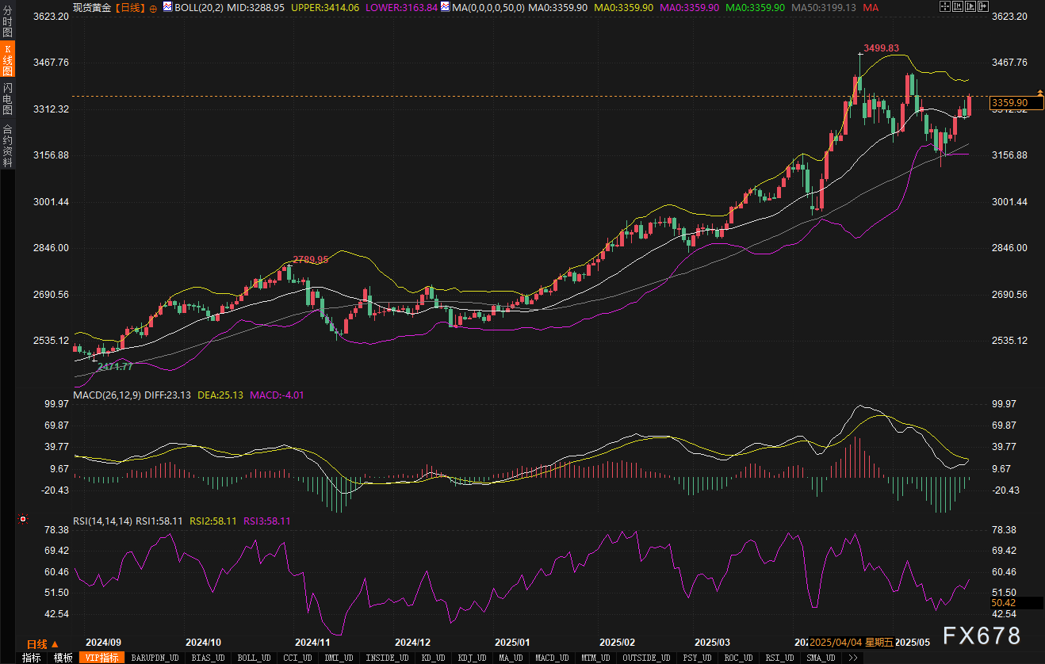Image resolution: width=1045 pixels, height=664 pixels.
Task: Open the 模板 tab in bottom bar
Action: pos(63,658)
